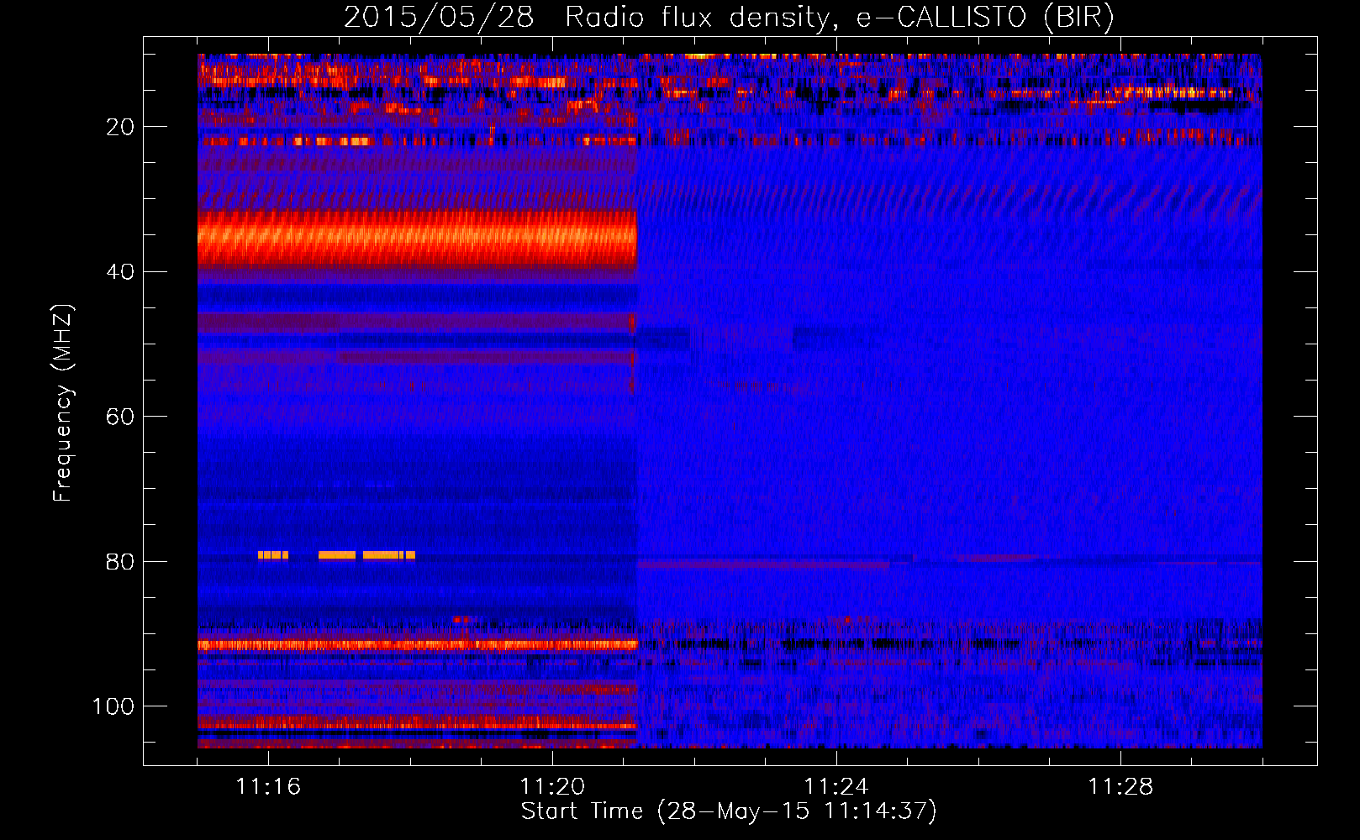Click the 'Frequency (MHZ)' y-axis label
The height and width of the screenshot is (840, 1360).
click(x=63, y=403)
